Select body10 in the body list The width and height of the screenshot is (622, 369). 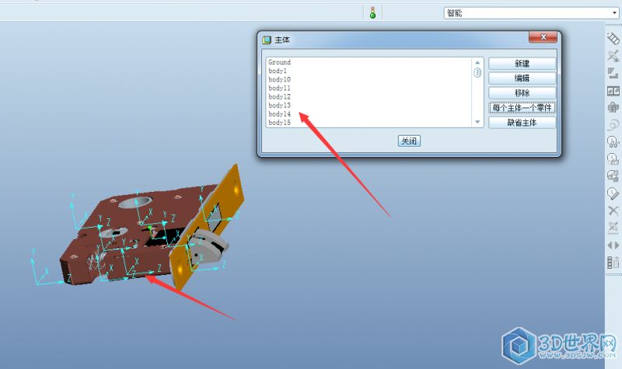279,80
